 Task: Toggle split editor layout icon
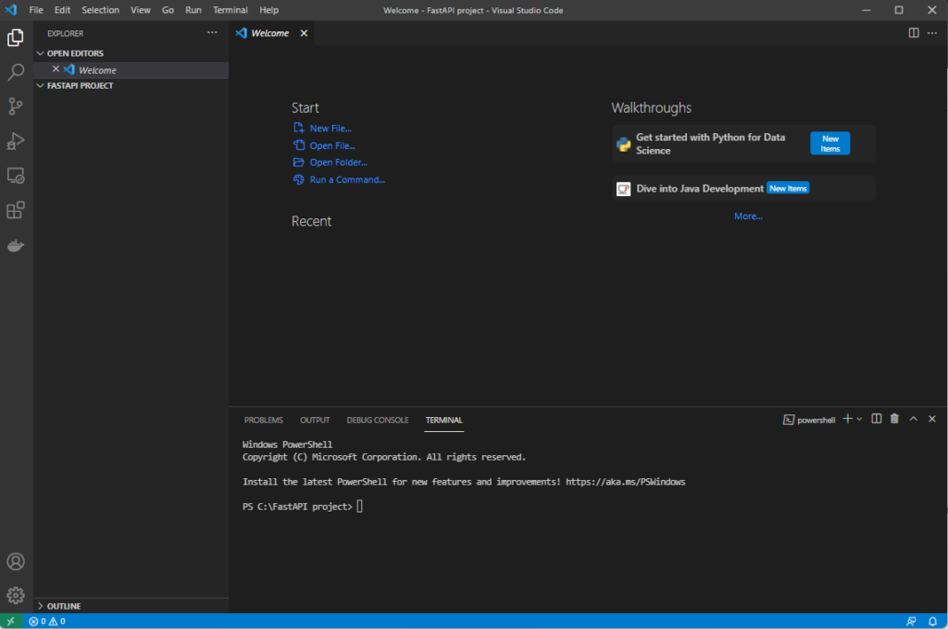click(914, 33)
